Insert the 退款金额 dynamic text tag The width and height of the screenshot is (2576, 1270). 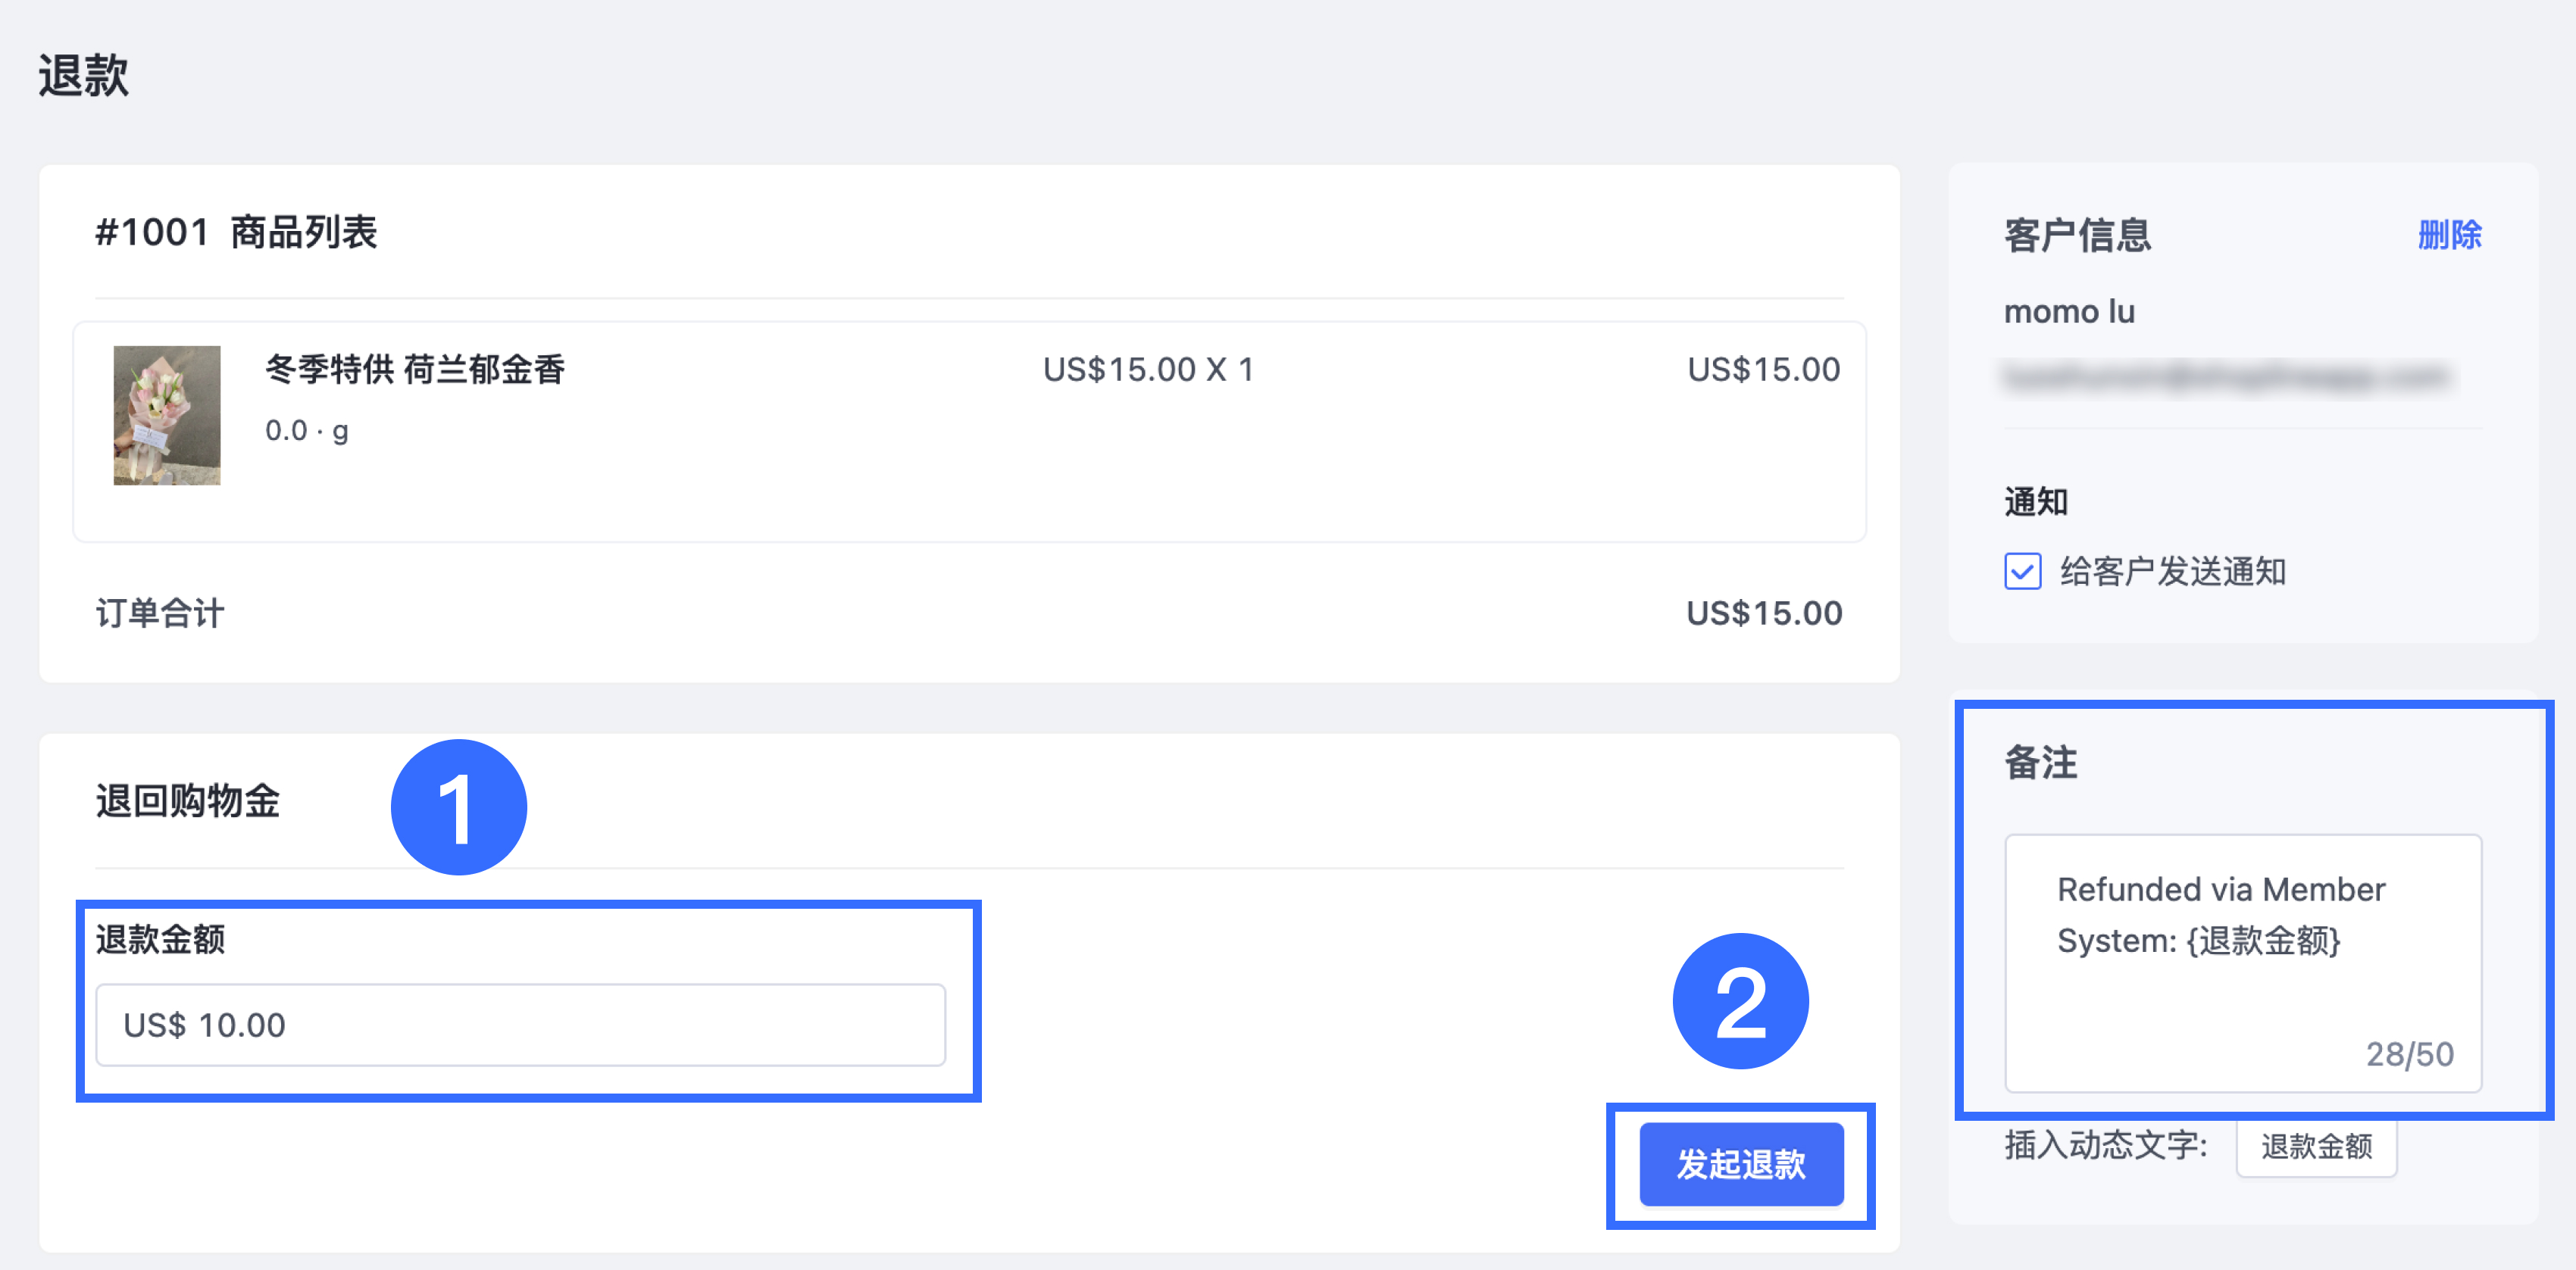(2316, 1146)
